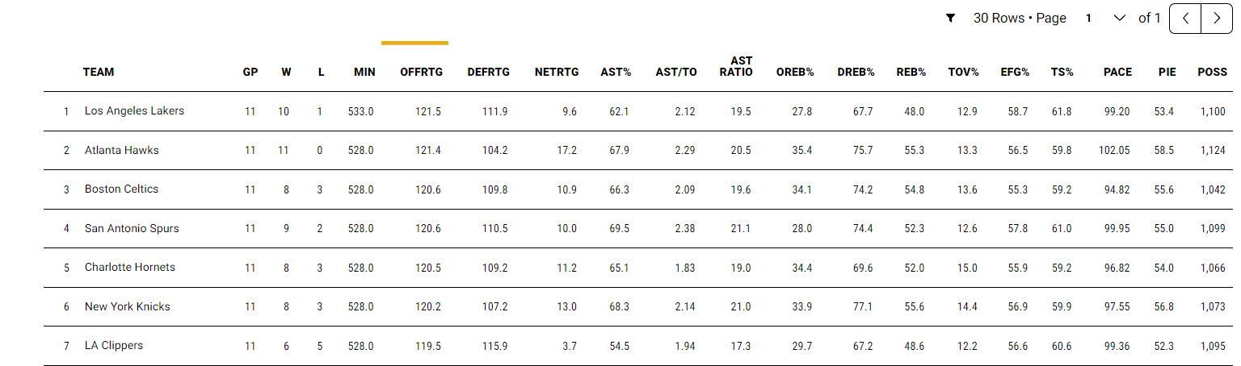Sort by the TS% column header

tap(1062, 72)
